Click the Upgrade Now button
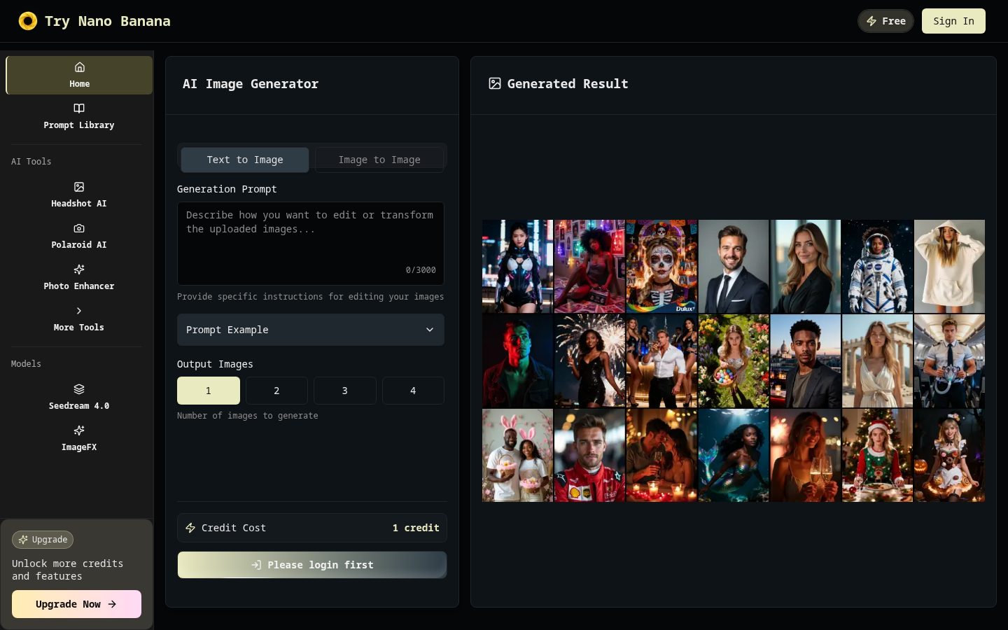Image resolution: width=1008 pixels, height=630 pixels. [x=76, y=604]
